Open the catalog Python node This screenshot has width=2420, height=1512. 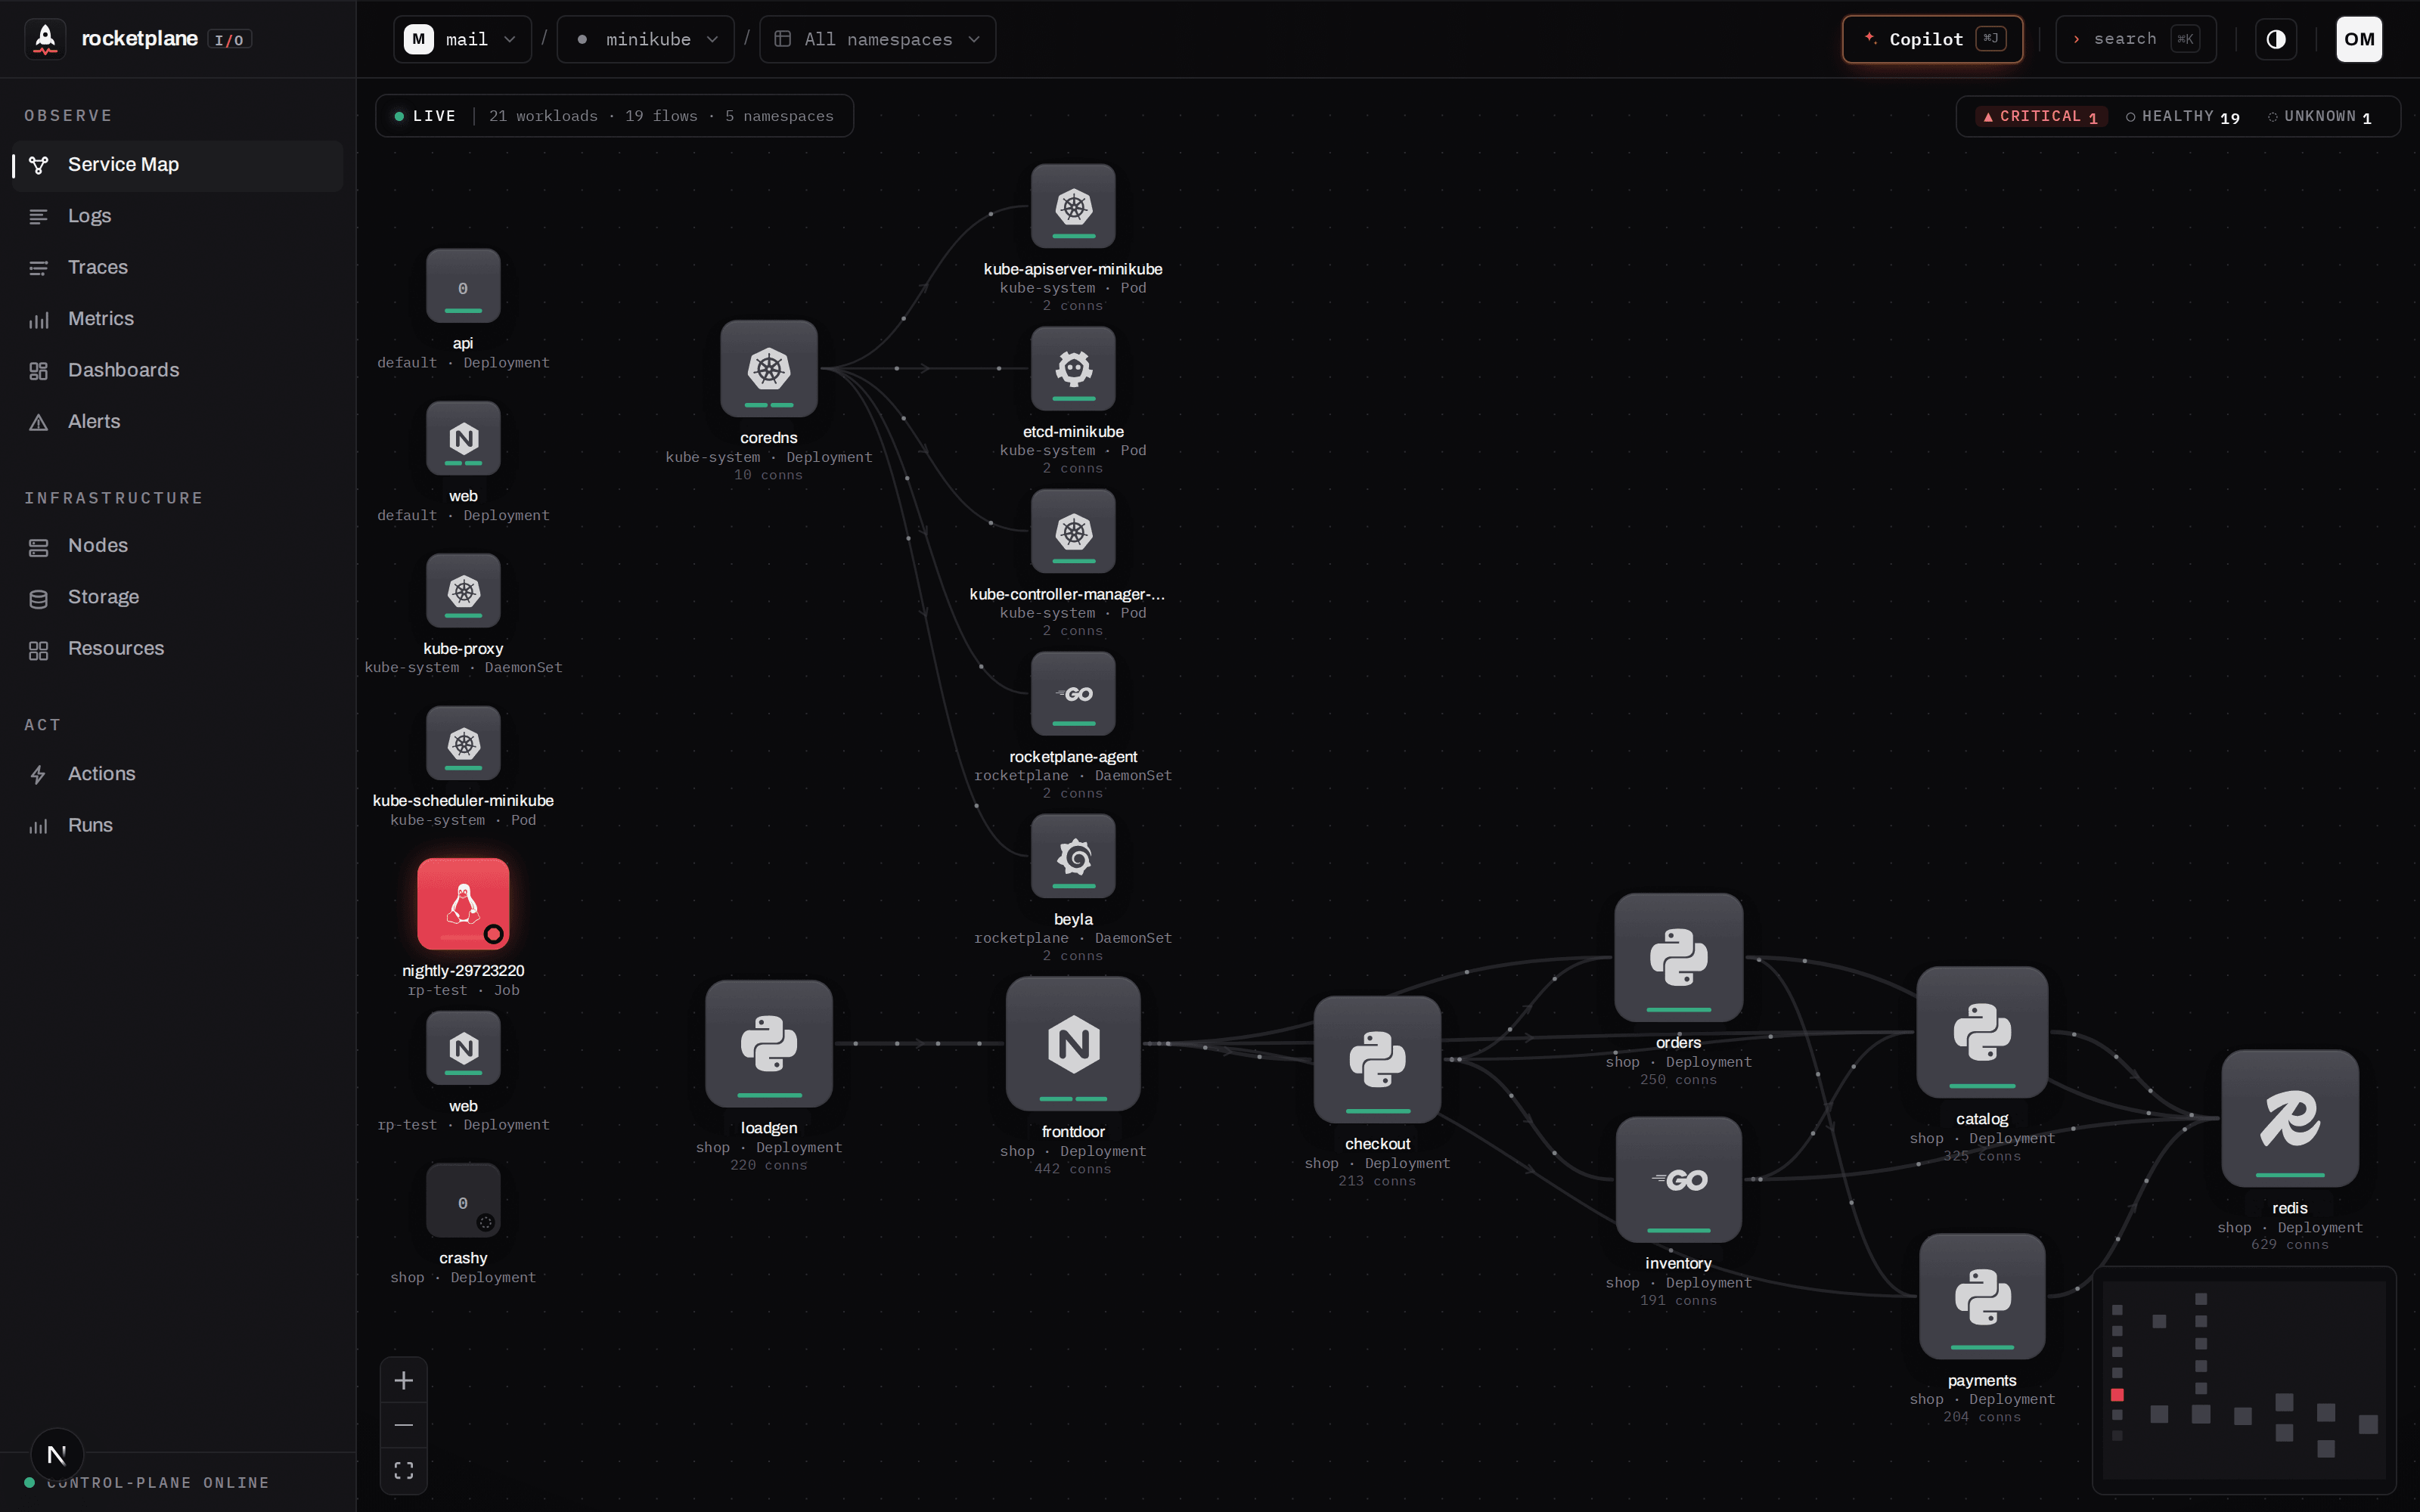tap(1982, 1032)
